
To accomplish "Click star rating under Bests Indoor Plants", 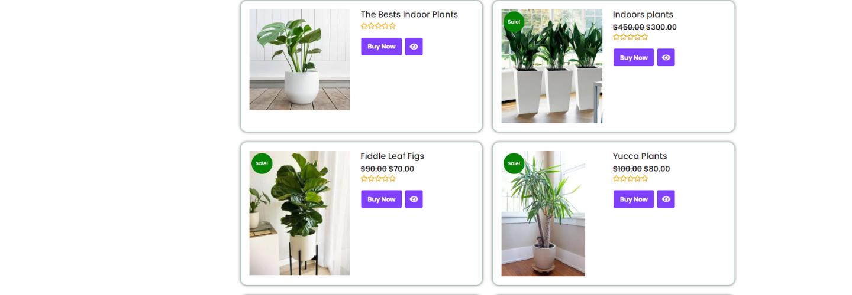I will [378, 26].
